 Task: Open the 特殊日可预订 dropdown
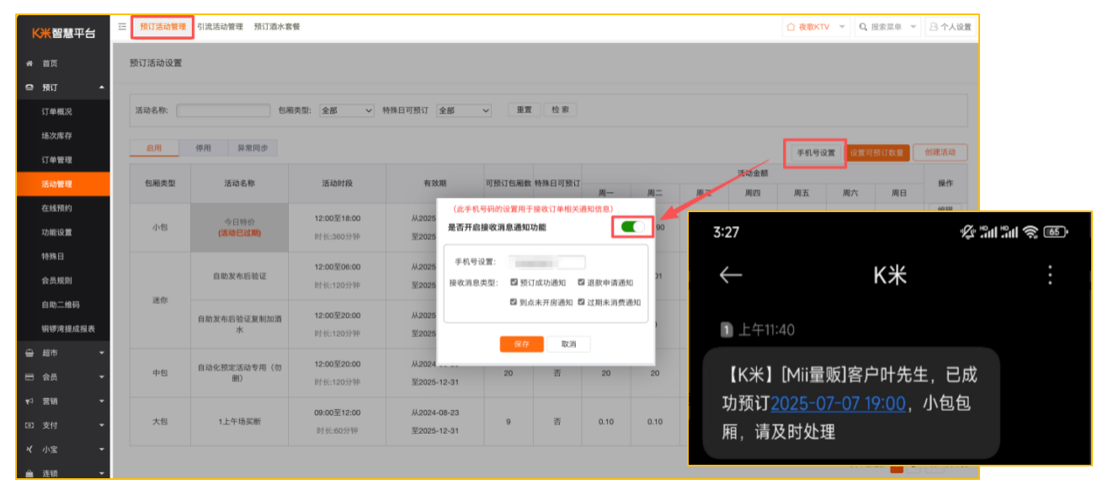point(463,110)
